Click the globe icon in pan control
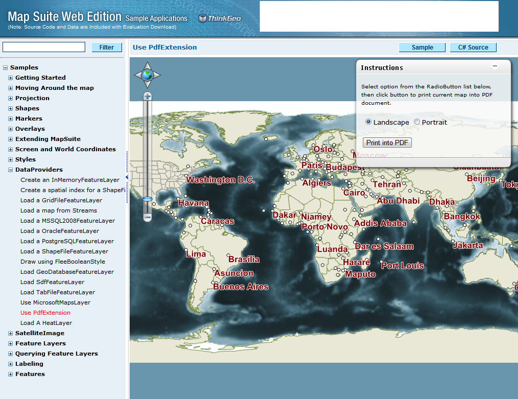 point(147,76)
